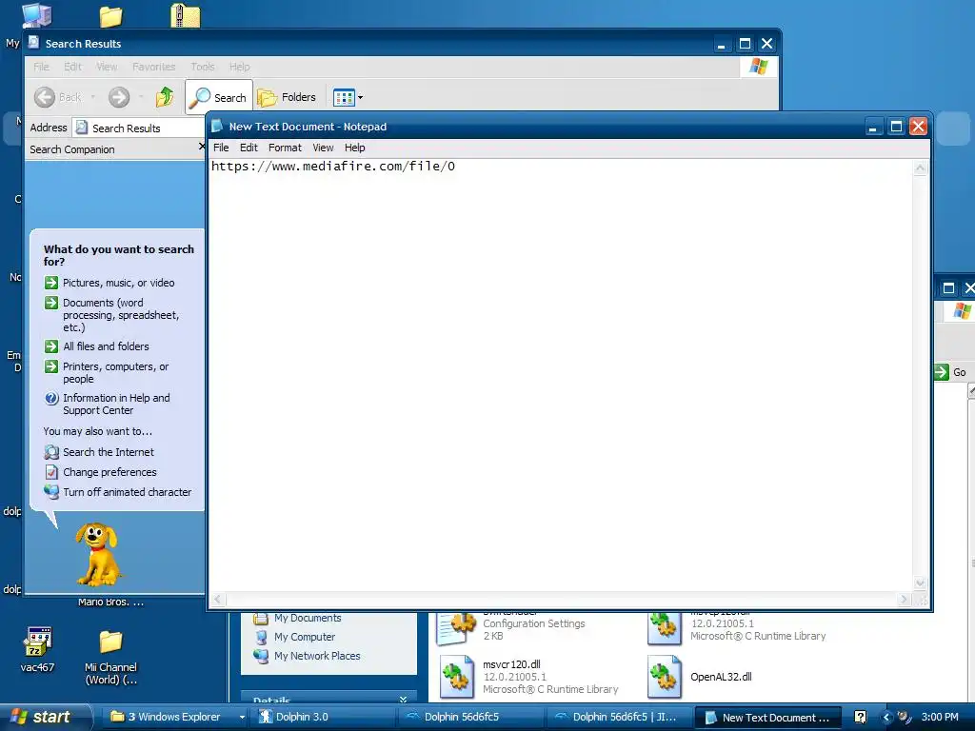Click the green arrow beside All files and folders

tap(51, 346)
